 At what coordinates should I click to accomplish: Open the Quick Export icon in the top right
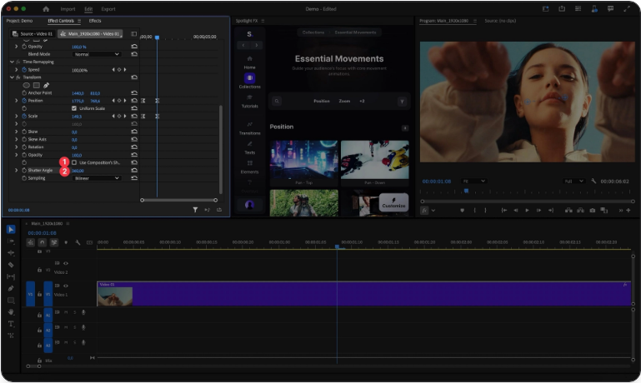562,9
